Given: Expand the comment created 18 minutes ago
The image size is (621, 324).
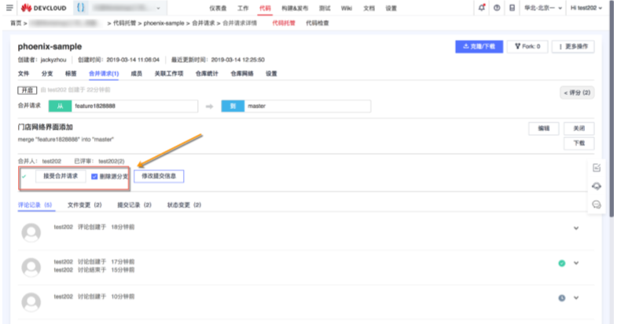Looking at the screenshot, I should pyautogui.click(x=576, y=228).
